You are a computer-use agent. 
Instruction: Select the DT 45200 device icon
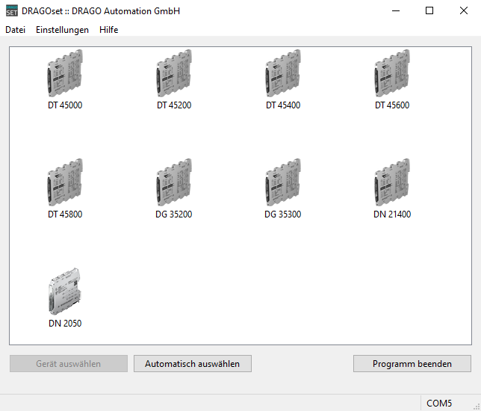pos(174,73)
